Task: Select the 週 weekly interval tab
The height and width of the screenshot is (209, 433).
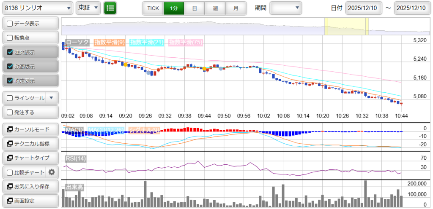Action: tap(215, 8)
